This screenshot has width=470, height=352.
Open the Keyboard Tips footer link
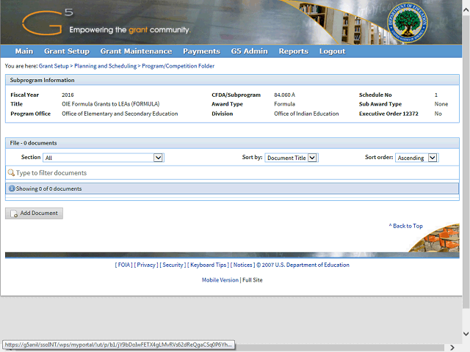[x=209, y=265]
